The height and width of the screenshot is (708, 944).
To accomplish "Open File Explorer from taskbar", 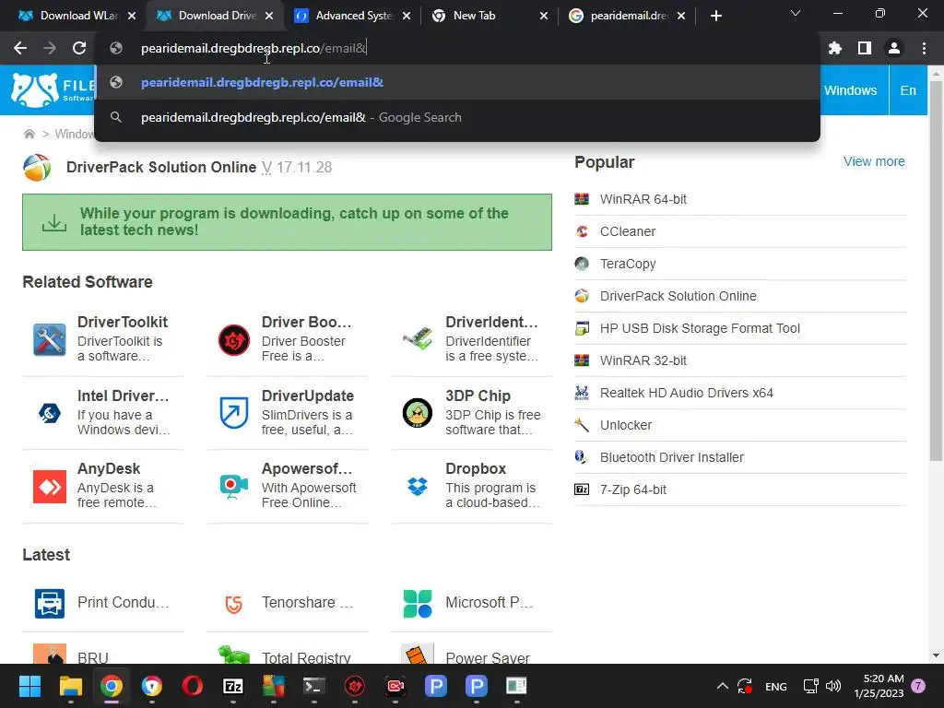I will click(x=70, y=686).
